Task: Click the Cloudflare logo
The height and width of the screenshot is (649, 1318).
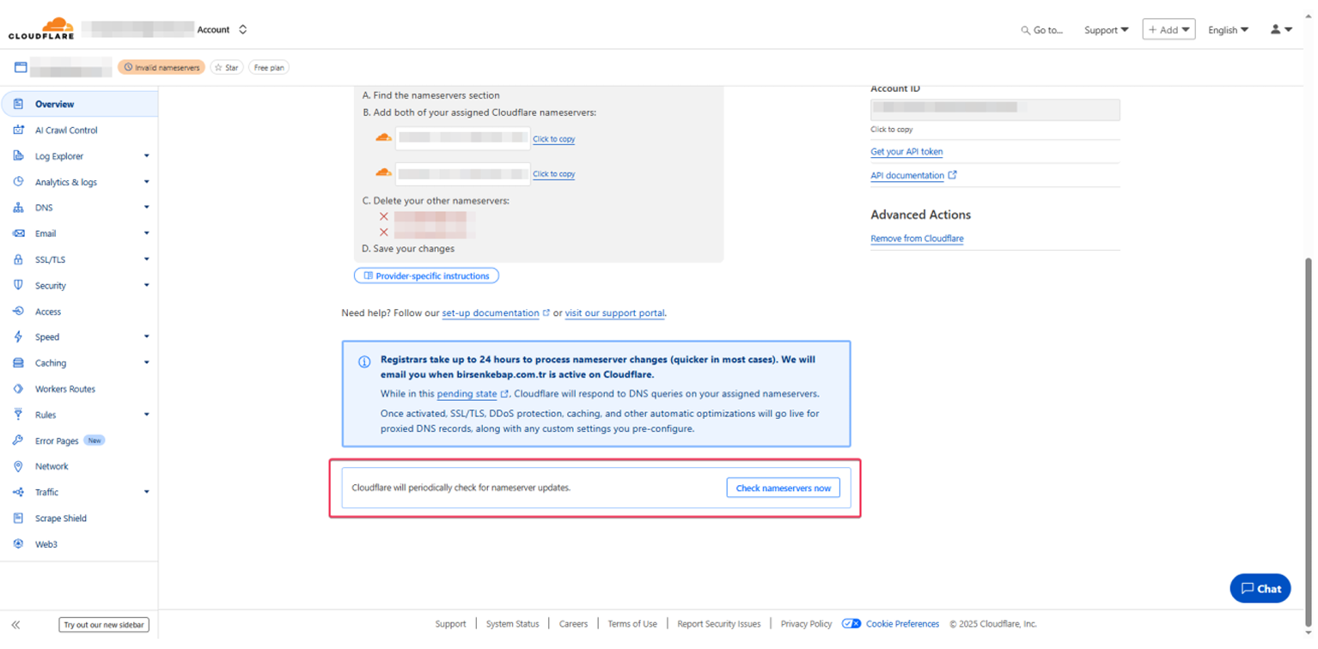Action: 41,28
